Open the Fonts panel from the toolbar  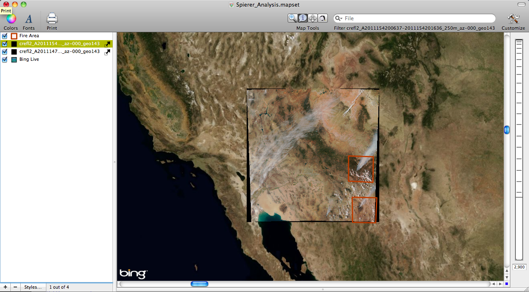click(29, 19)
